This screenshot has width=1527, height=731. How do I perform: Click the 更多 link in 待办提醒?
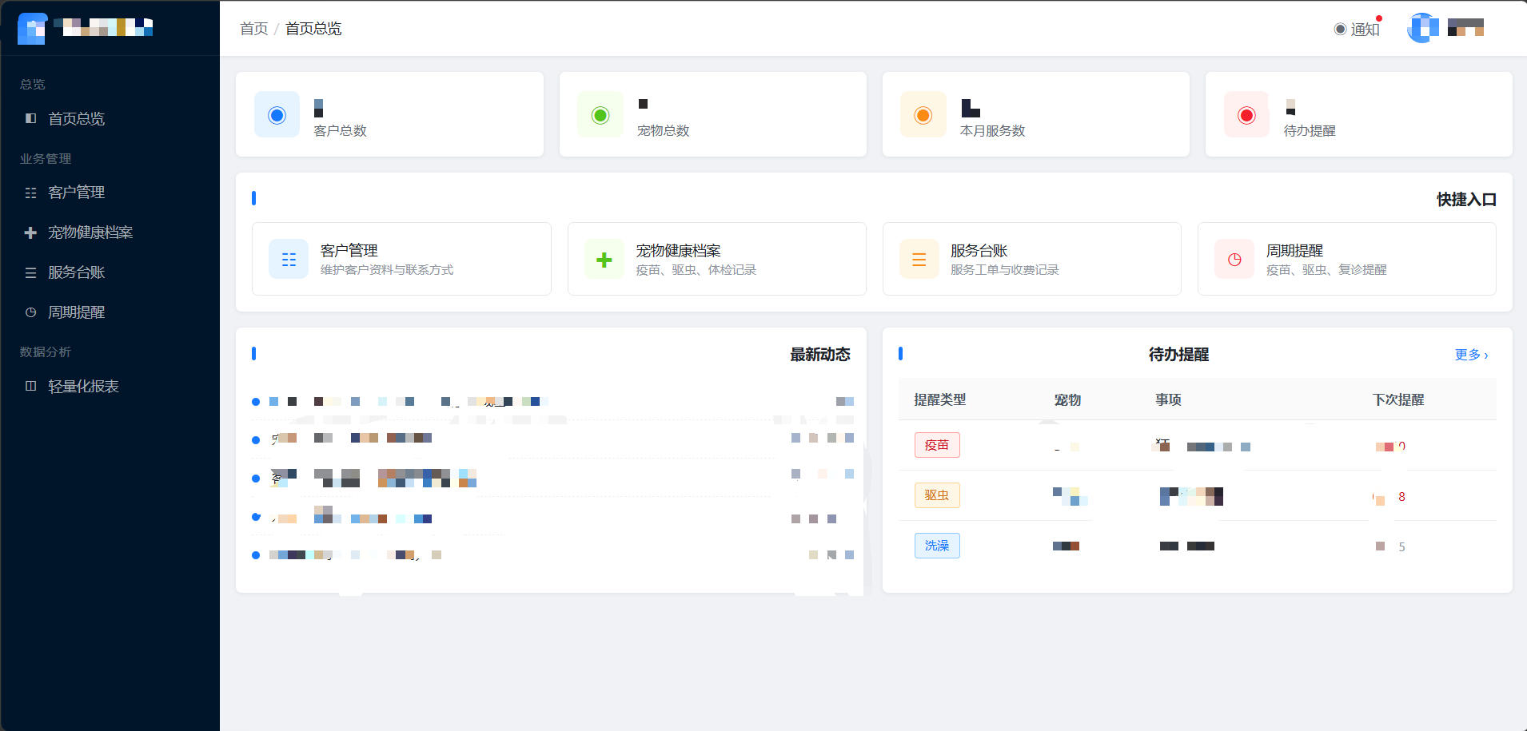(x=1471, y=355)
